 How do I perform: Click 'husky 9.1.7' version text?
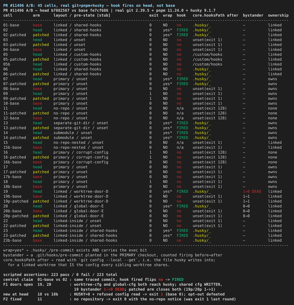tap(203, 10)
